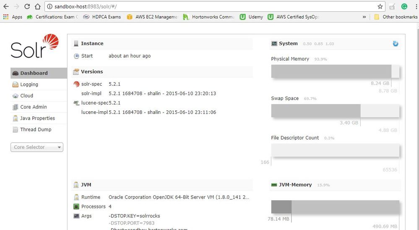
Task: Open HDPCA Exams bookmark
Action: pos(102,17)
